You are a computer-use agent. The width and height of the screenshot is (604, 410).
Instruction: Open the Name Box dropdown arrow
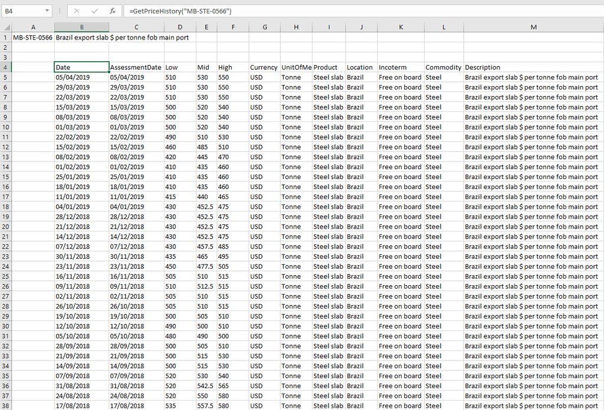(x=47, y=11)
